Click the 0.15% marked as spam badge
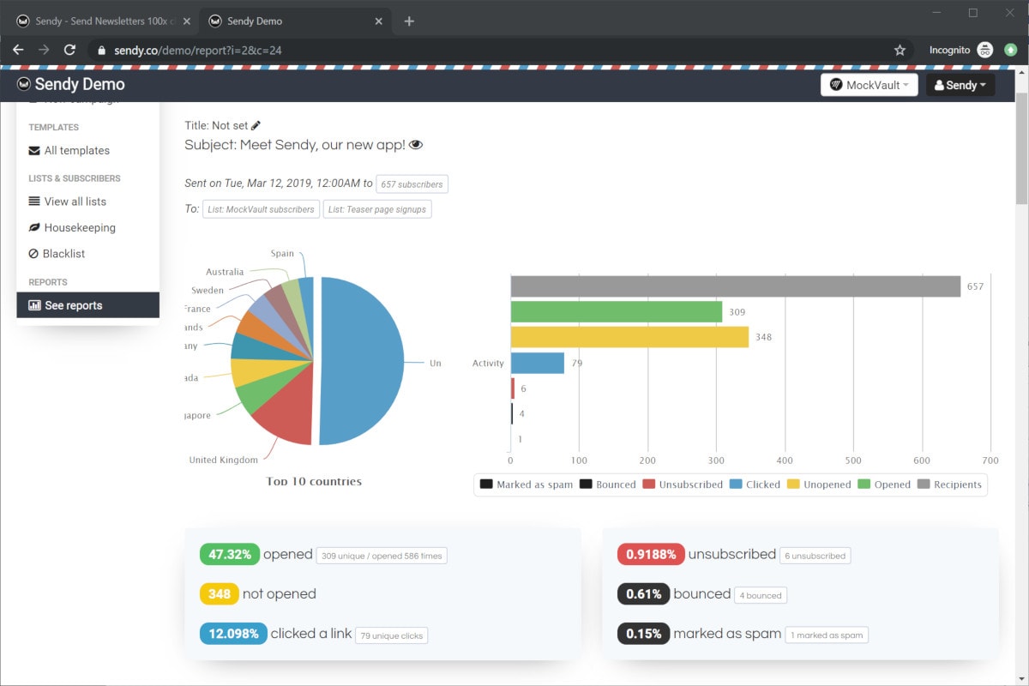The height and width of the screenshot is (686, 1029). 643,634
